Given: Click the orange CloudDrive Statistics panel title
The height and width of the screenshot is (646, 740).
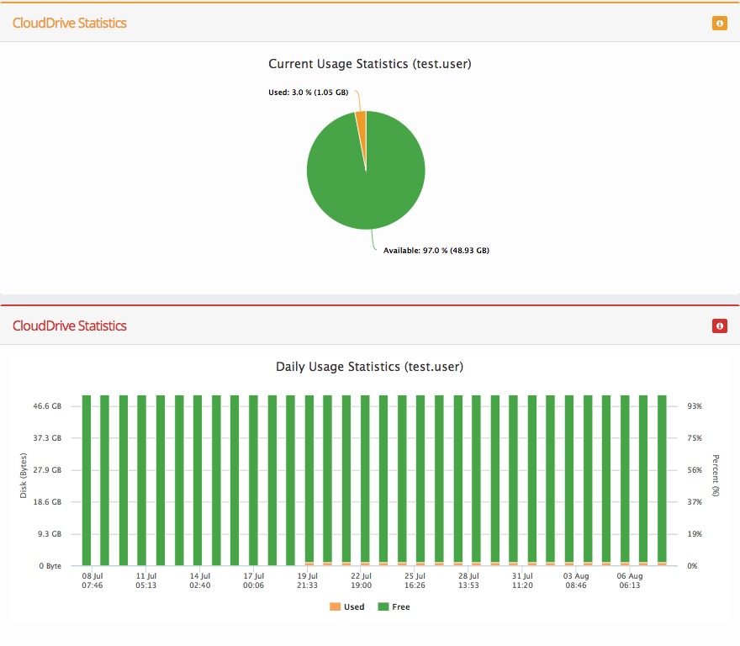Looking at the screenshot, I should (x=69, y=23).
